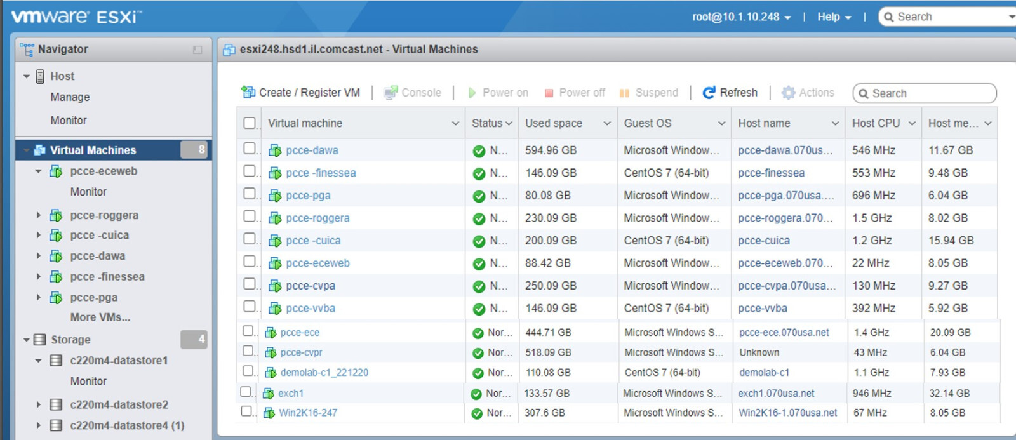
Task: Click the green status icon for pcce-vvba
Action: pos(479,309)
